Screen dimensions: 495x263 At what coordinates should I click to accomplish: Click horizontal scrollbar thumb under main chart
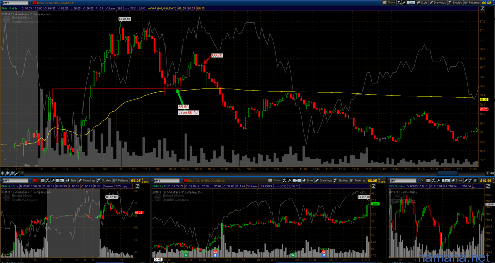pyautogui.click(x=448, y=173)
